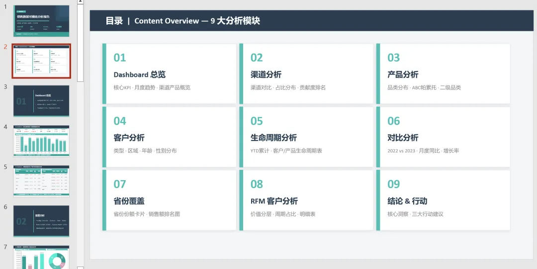The height and width of the screenshot is (269, 537).
Task: Select the slide card heading 渠道分析
Action: 266,74
